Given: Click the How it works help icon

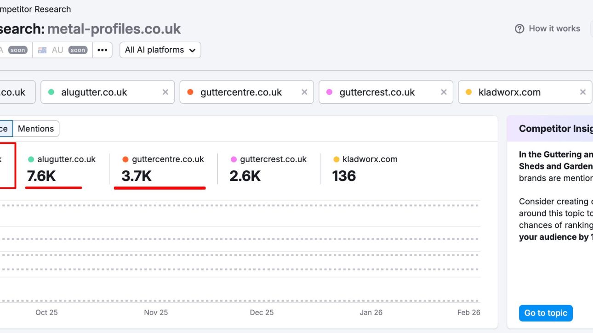Looking at the screenshot, I should click(519, 29).
